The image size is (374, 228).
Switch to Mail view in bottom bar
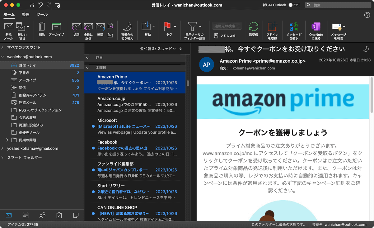coord(9,215)
